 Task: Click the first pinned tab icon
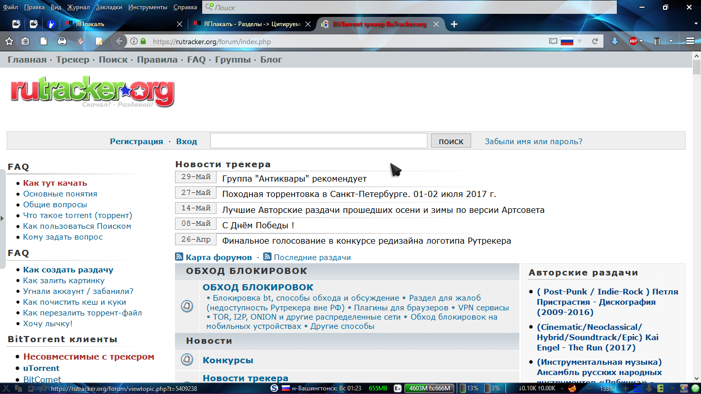coord(16,24)
